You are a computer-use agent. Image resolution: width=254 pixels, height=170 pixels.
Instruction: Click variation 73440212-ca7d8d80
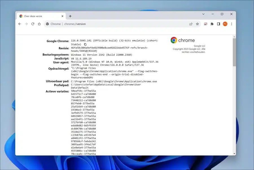point(84,100)
